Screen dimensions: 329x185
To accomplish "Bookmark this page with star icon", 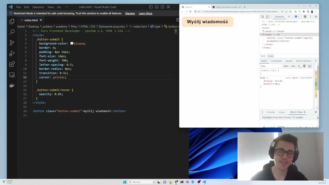I will click(290, 12).
